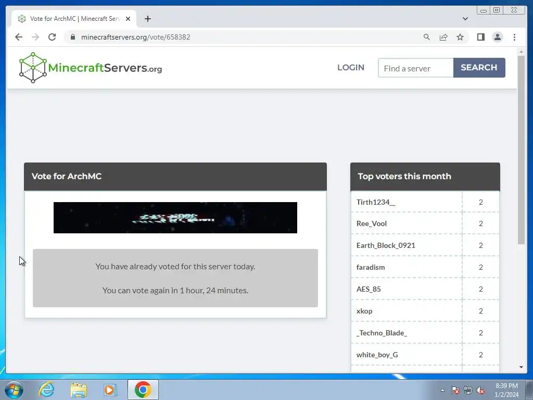Image resolution: width=533 pixels, height=400 pixels.
Task: Maximize the Chrome window
Action: [497, 10]
